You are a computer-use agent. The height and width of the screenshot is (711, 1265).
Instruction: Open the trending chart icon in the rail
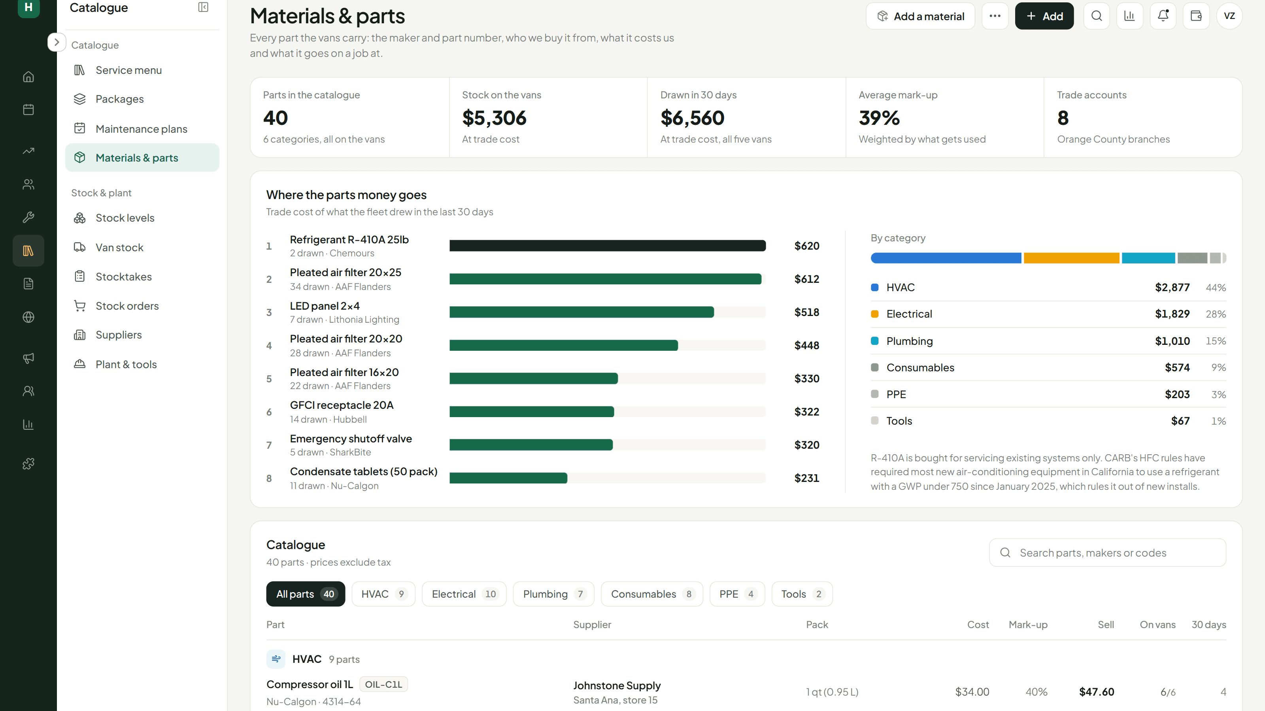(x=28, y=150)
